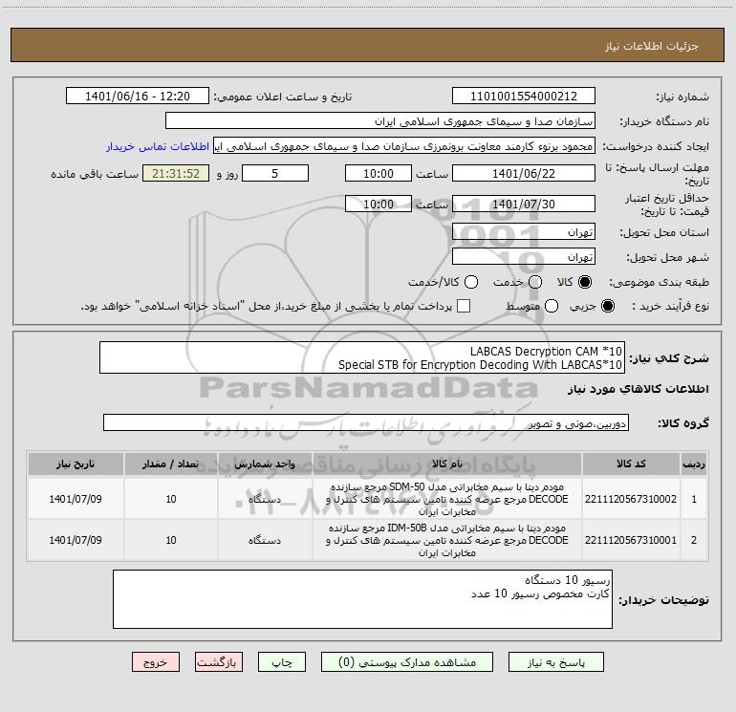This screenshot has width=736, height=712.
Task: Click row 1 need date 1401/07/09
Action: pos(76,499)
